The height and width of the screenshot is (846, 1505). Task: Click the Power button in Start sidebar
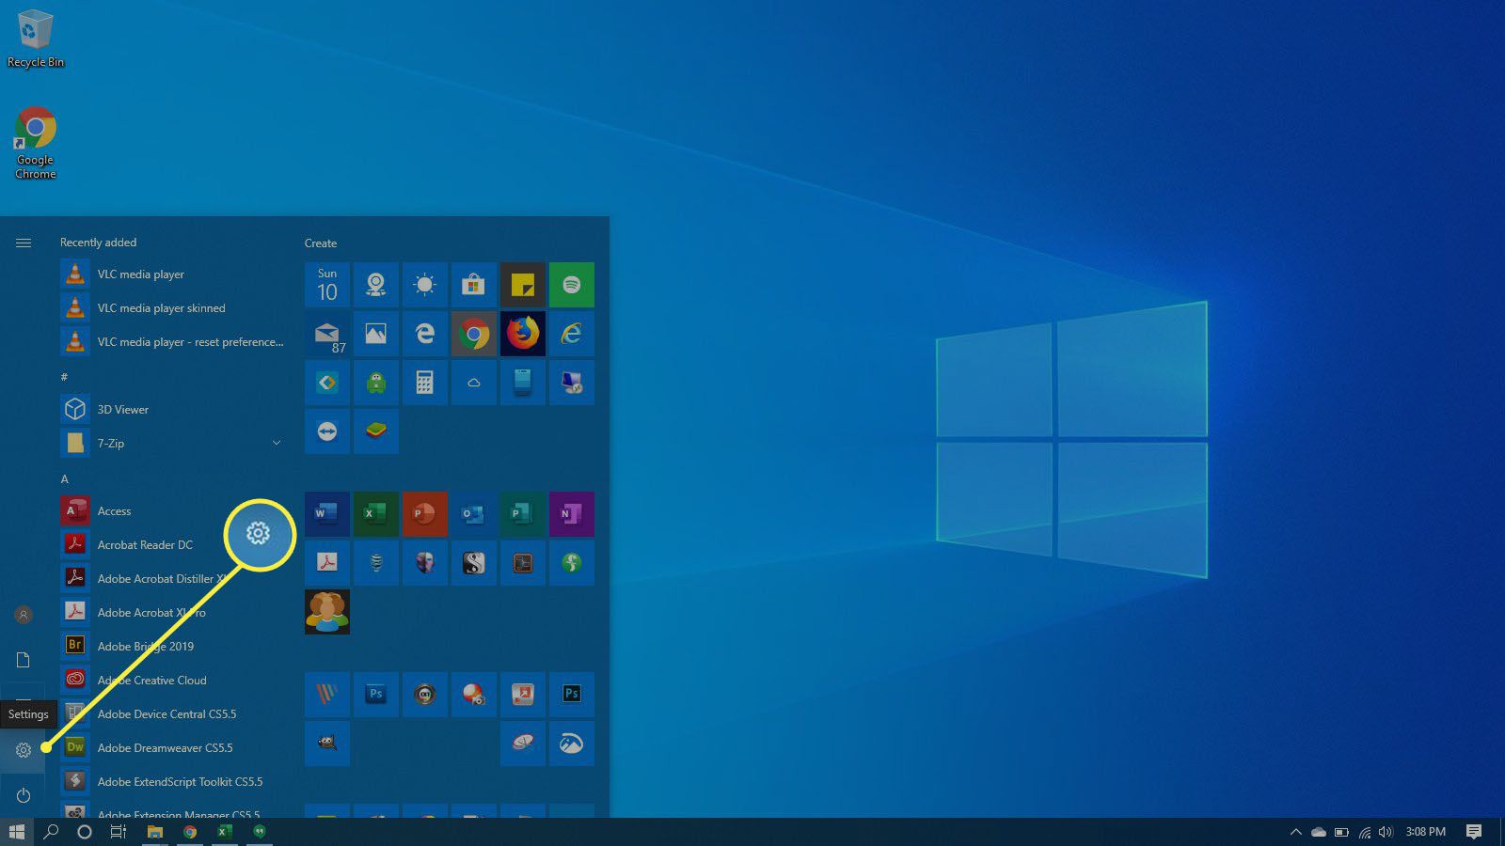(24, 795)
